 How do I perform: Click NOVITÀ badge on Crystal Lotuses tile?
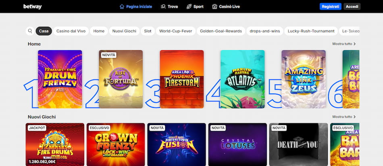(x=218, y=128)
